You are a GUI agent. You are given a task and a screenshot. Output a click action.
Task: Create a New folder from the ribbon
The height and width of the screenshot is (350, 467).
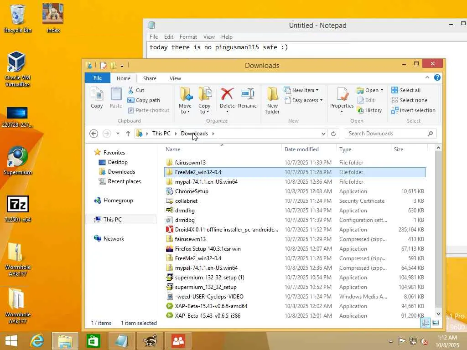272,101
